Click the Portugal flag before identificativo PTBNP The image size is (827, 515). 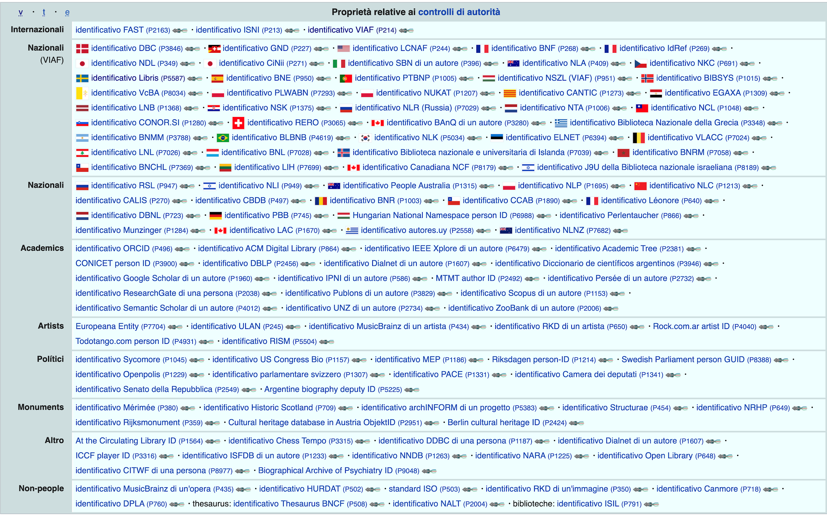(345, 78)
